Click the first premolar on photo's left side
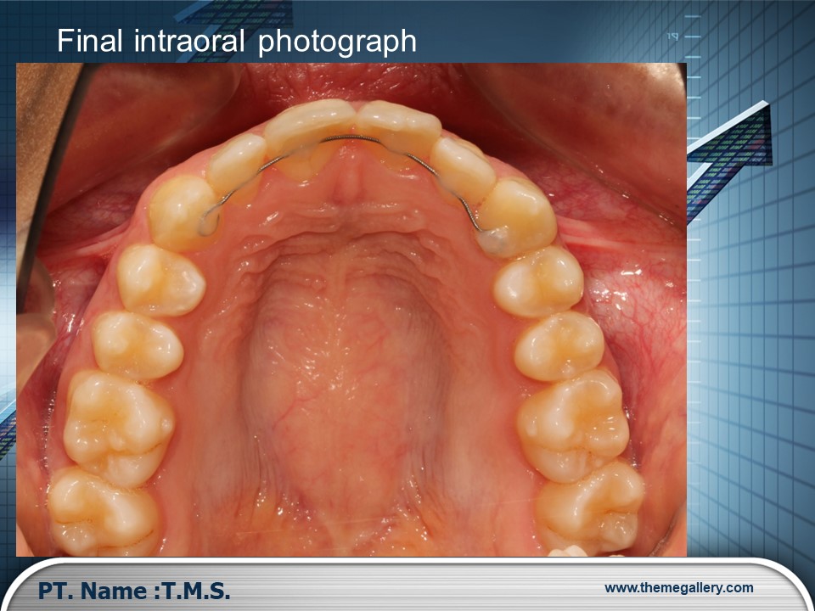The width and height of the screenshot is (815, 611). (x=160, y=278)
